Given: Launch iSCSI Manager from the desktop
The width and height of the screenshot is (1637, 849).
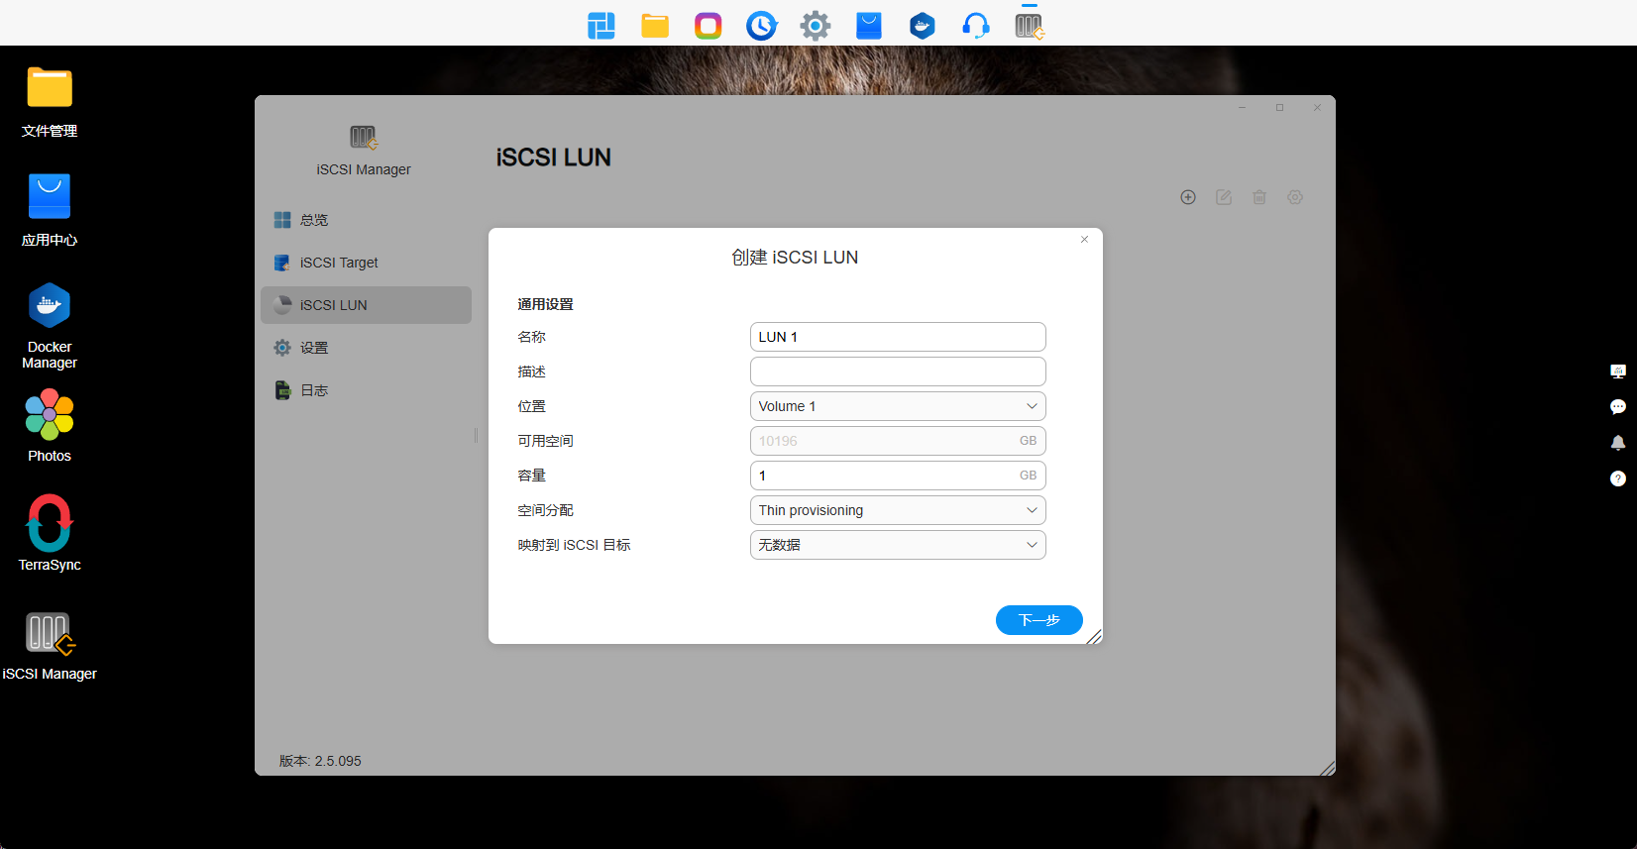Looking at the screenshot, I should click(x=50, y=645).
